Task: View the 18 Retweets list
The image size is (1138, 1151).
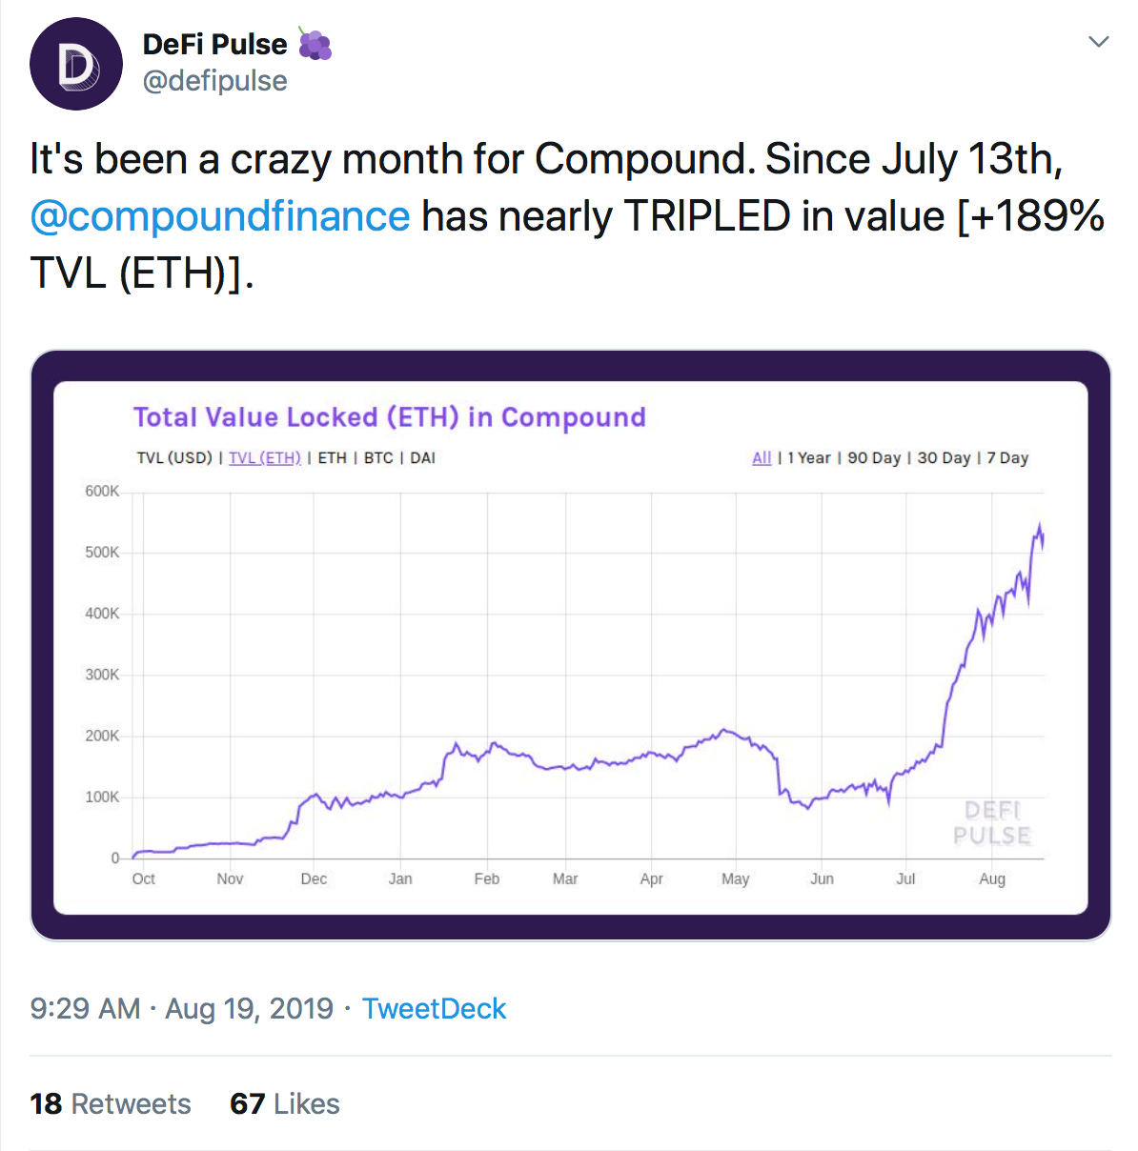Action: click(111, 1103)
